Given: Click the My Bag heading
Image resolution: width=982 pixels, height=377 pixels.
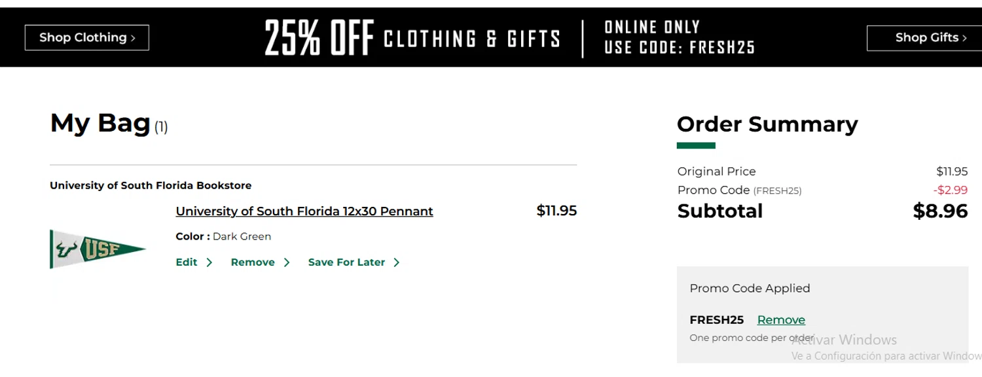Looking at the screenshot, I should tap(100, 123).
